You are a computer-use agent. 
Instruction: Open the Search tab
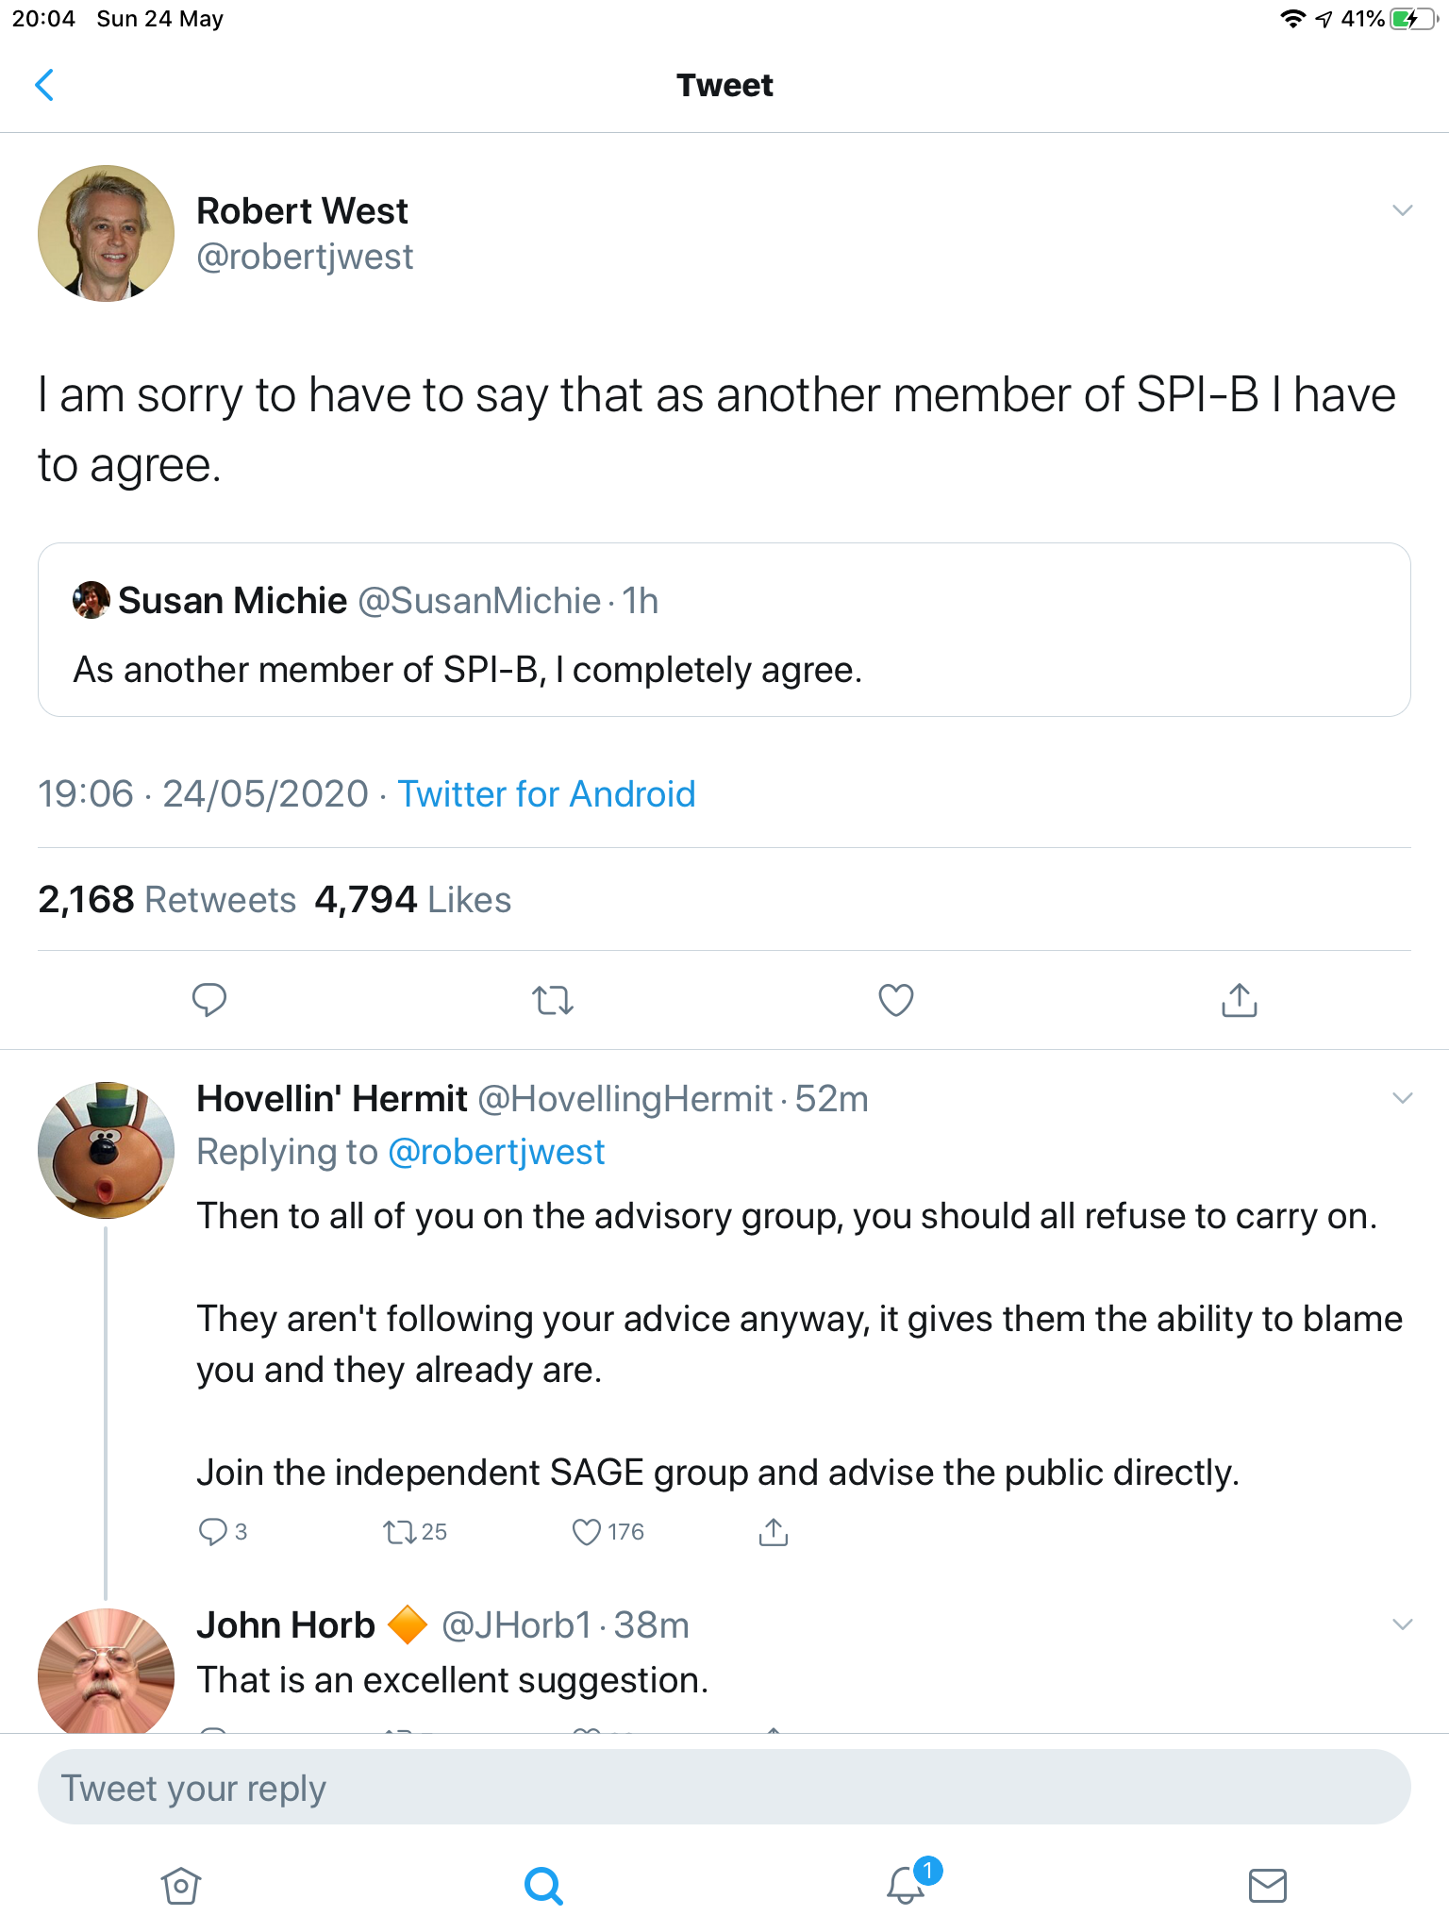pyautogui.click(x=543, y=1886)
